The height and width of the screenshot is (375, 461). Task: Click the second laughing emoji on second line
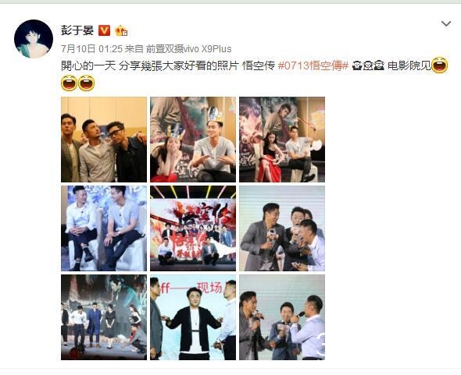pyautogui.click(x=87, y=83)
